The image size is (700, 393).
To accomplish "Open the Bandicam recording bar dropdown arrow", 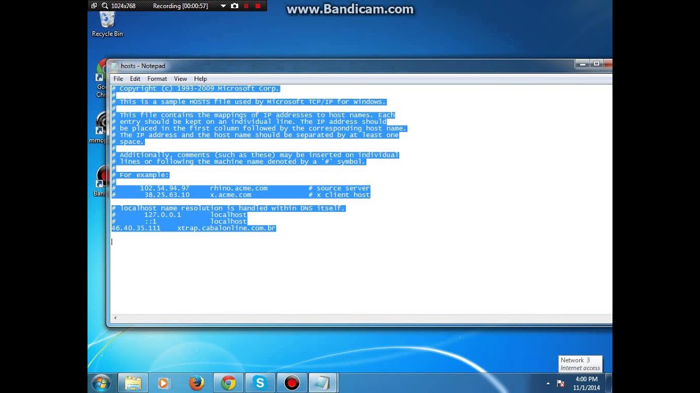I will (x=223, y=6).
